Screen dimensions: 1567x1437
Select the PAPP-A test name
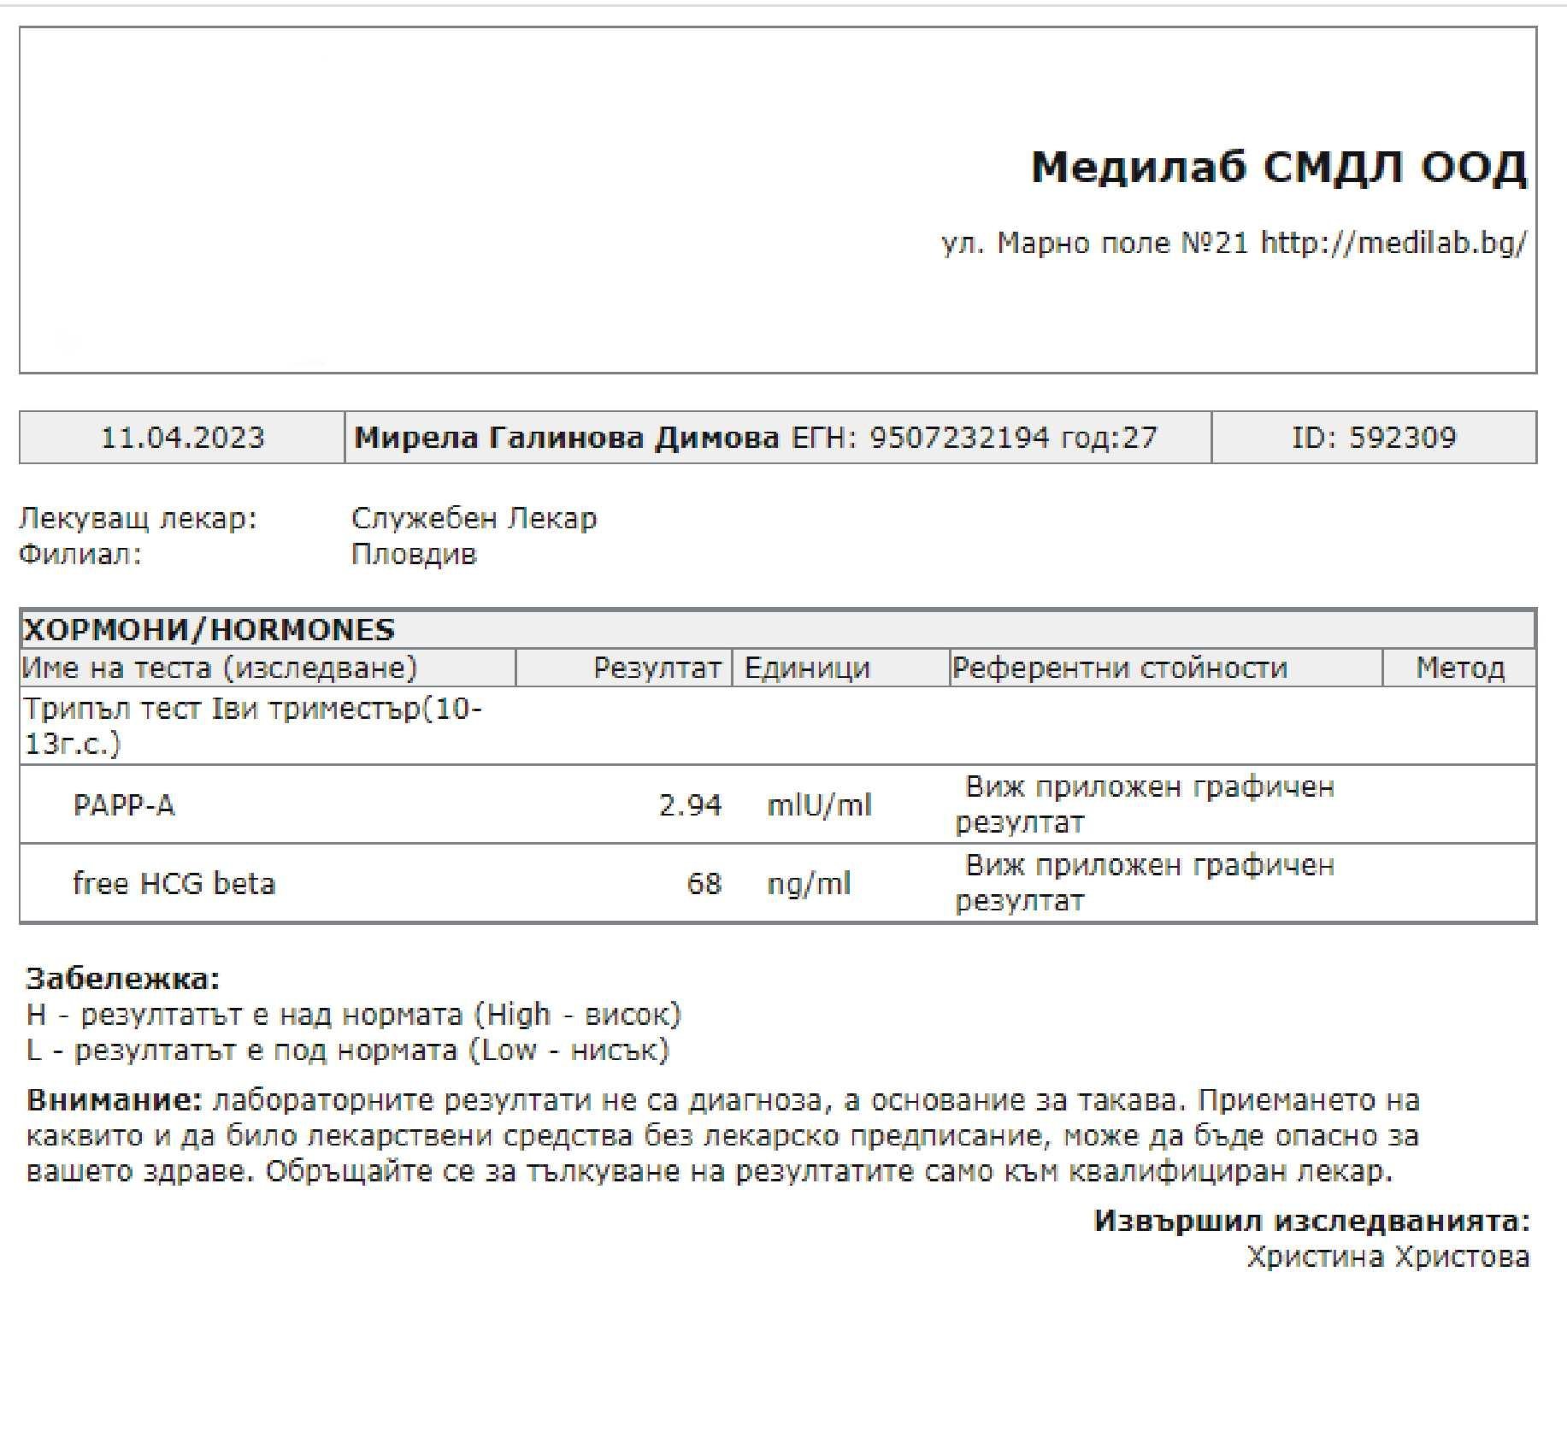tap(124, 805)
